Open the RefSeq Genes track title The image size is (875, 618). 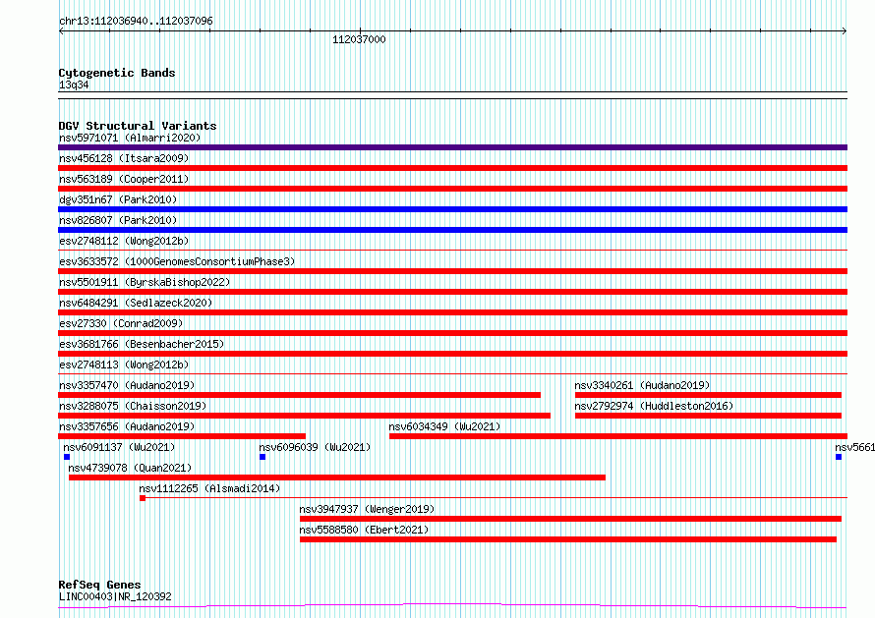[x=100, y=585]
